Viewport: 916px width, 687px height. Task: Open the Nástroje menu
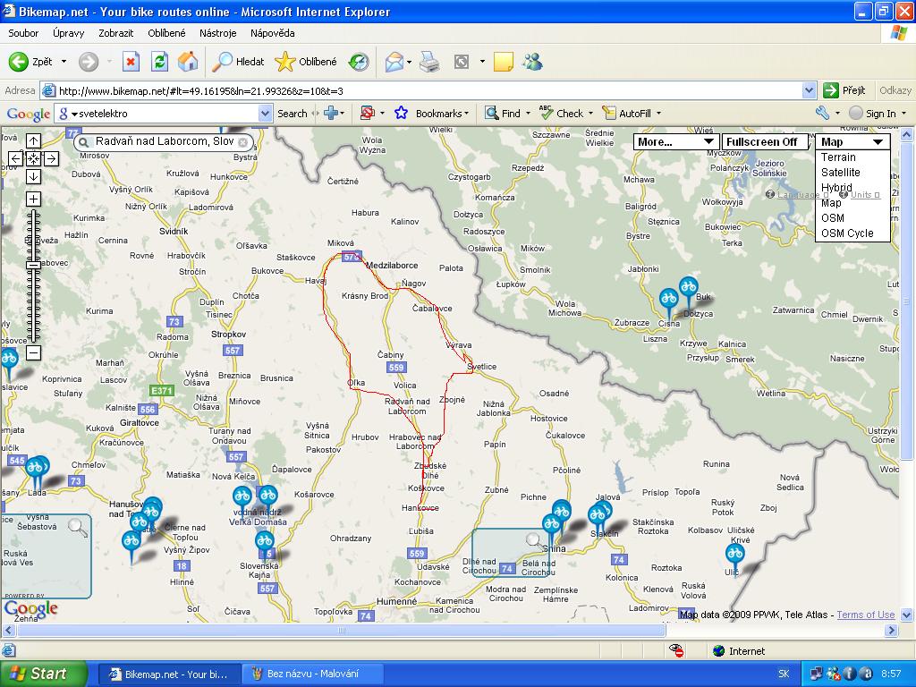click(217, 33)
